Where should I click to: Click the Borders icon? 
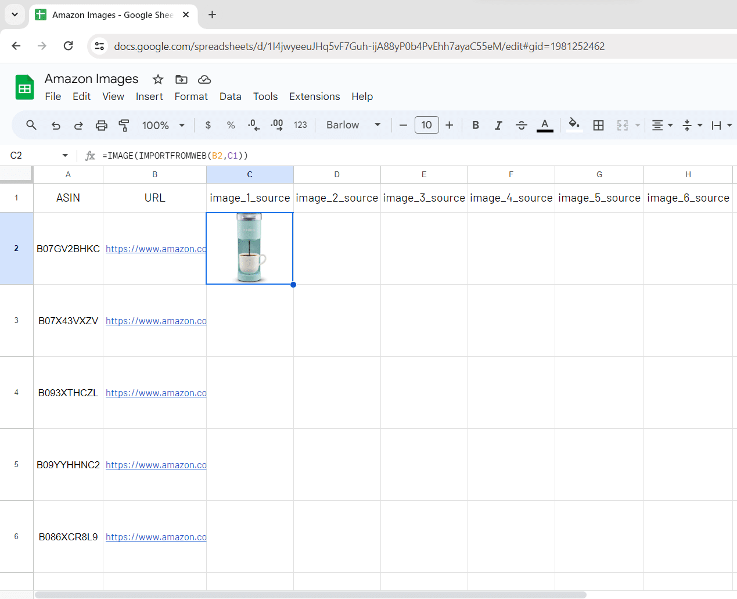tap(598, 125)
